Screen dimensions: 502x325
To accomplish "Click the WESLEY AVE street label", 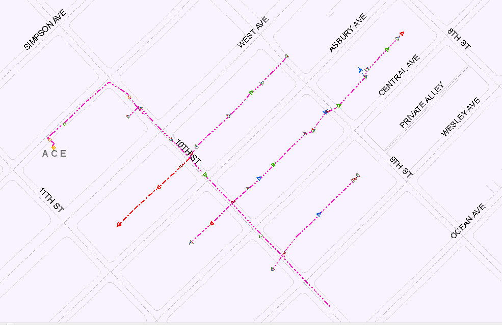I will coord(461,117).
